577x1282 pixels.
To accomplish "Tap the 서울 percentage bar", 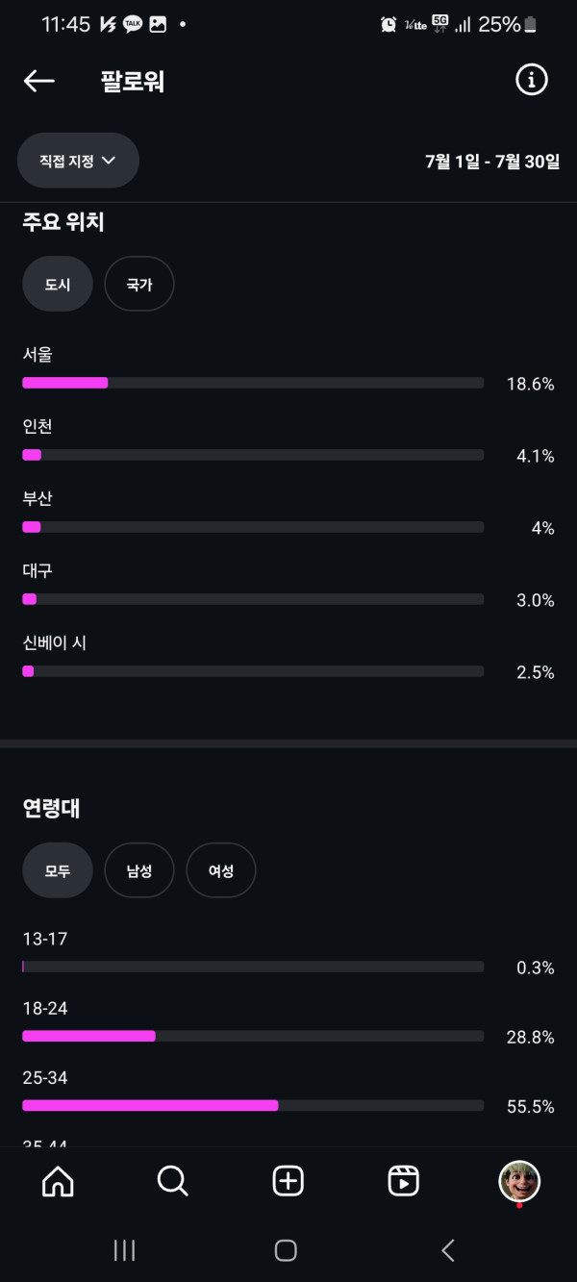I will tap(252, 383).
